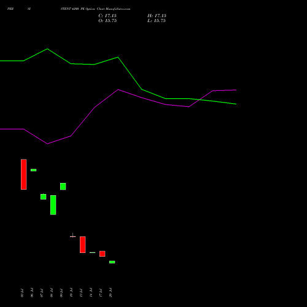
Task: Click the '10 Jul' date axis label
Action: (71, 293)
